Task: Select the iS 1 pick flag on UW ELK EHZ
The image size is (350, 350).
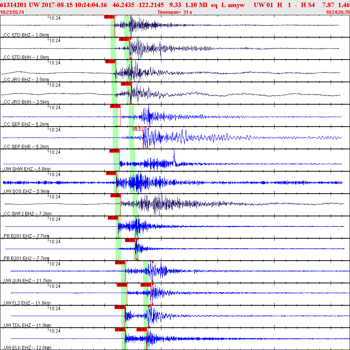Action: (x=141, y=330)
